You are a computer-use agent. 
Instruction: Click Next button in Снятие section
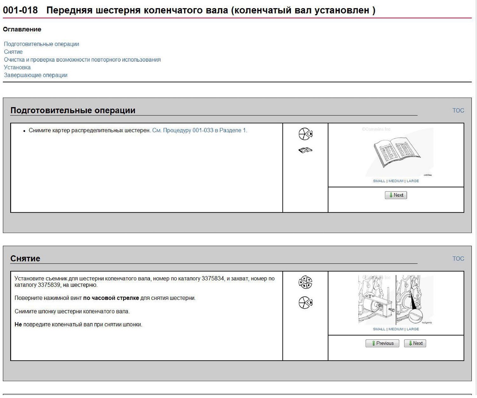[x=415, y=343]
